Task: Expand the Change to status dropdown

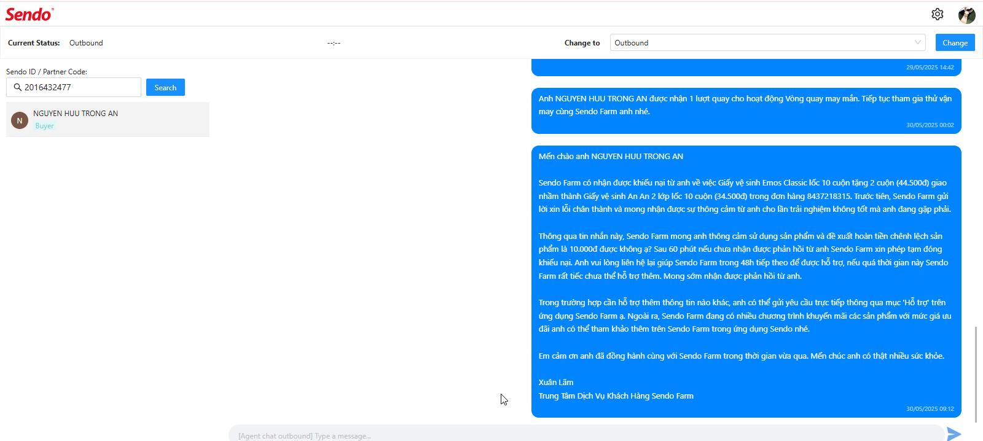Action: point(767,42)
